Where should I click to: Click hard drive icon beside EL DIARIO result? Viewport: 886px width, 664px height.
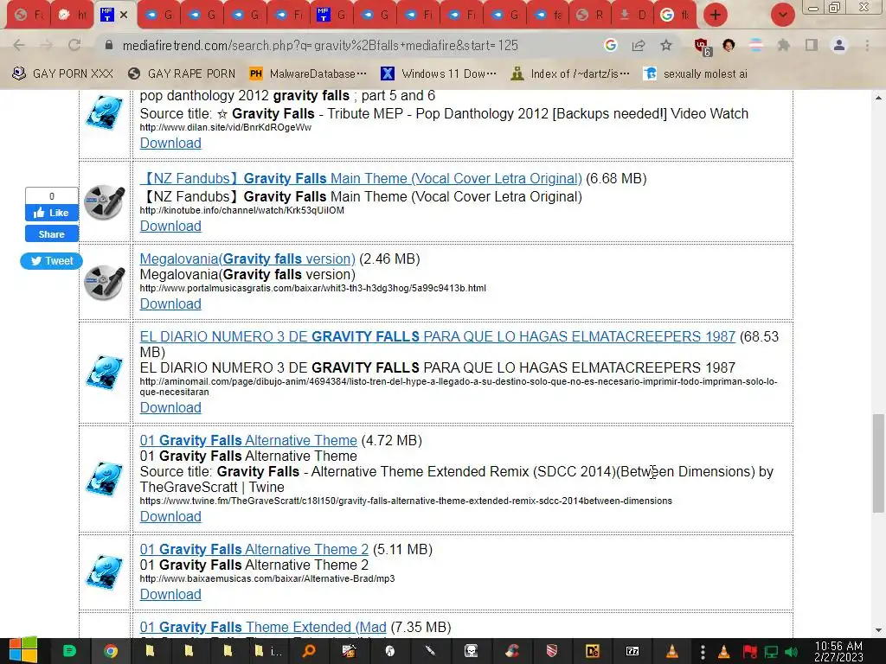click(105, 372)
